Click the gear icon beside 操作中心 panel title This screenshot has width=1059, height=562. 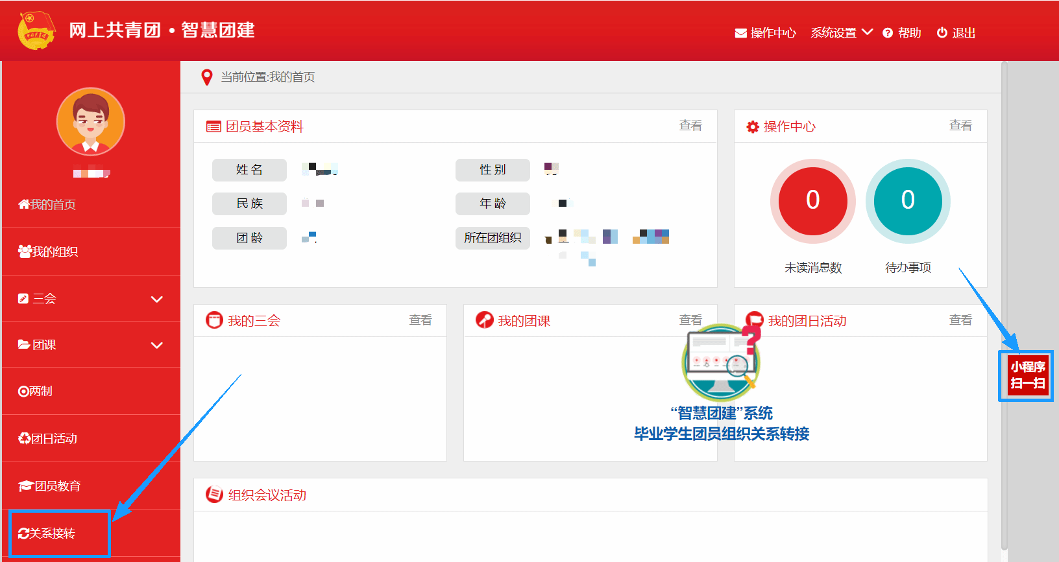tap(753, 127)
